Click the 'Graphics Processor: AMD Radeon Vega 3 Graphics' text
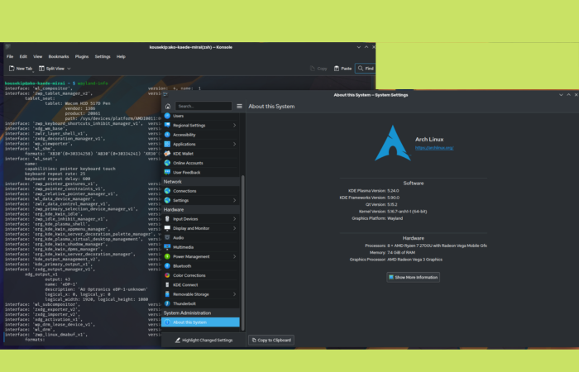Image resolution: width=579 pixels, height=372 pixels. [396, 260]
